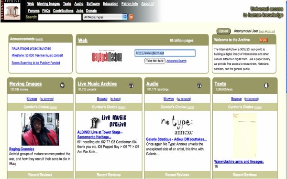Click the orange GO search button

131,17
